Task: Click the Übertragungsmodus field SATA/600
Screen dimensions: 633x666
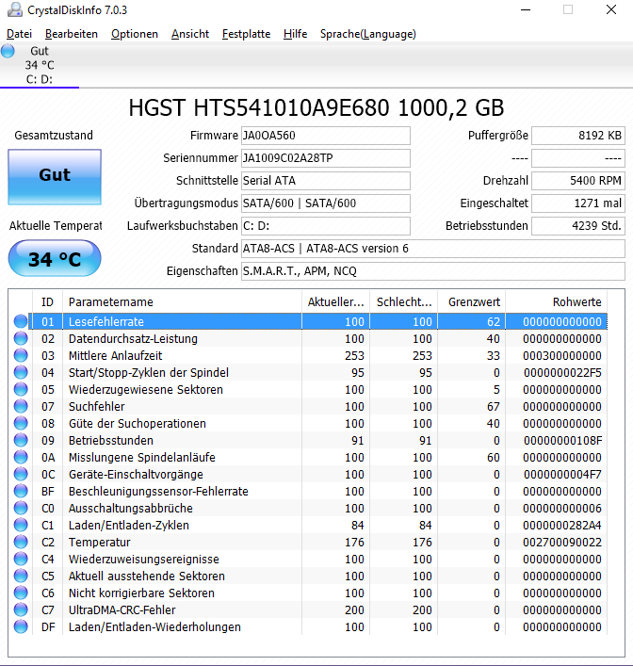Action: tap(325, 203)
